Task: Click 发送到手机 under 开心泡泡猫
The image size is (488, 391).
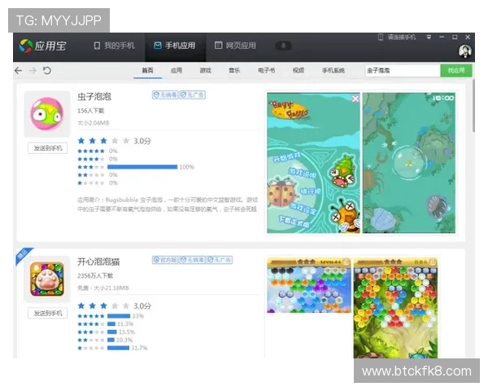Action: (48, 313)
